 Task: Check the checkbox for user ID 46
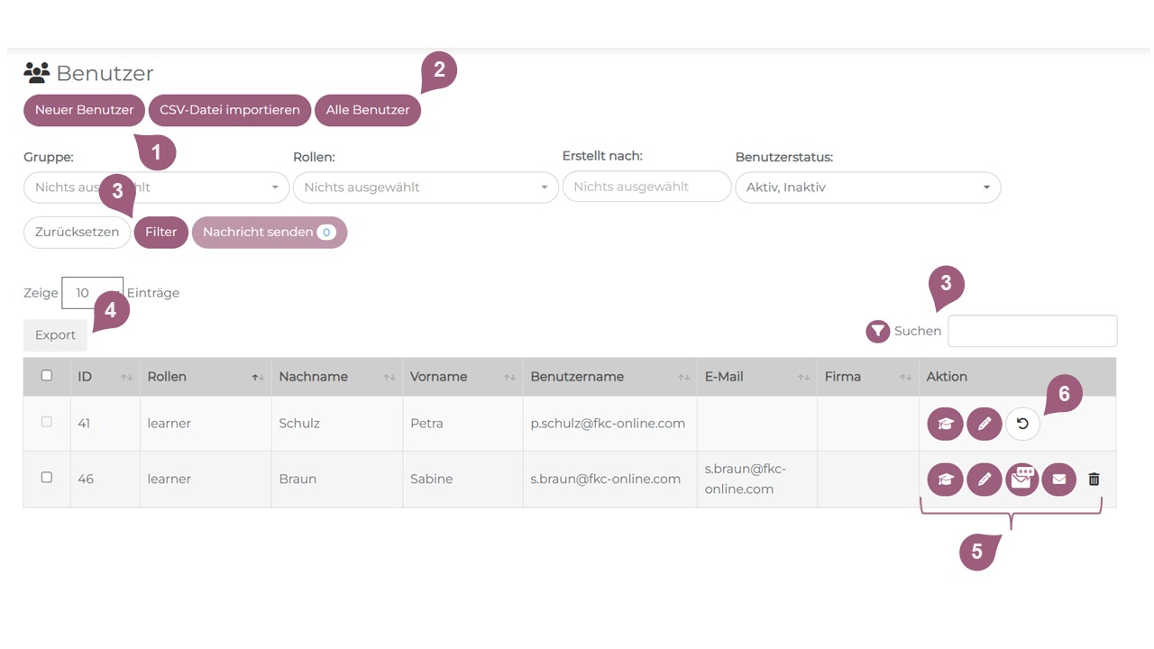tap(47, 478)
